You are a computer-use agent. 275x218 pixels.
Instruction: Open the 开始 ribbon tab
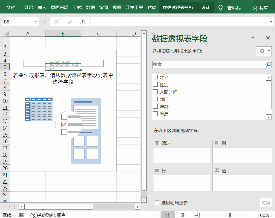coord(28,8)
